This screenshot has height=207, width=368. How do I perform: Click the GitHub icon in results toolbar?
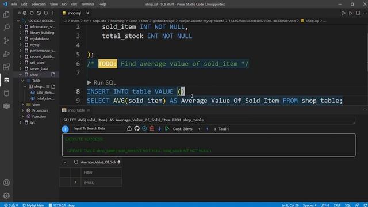(137, 128)
